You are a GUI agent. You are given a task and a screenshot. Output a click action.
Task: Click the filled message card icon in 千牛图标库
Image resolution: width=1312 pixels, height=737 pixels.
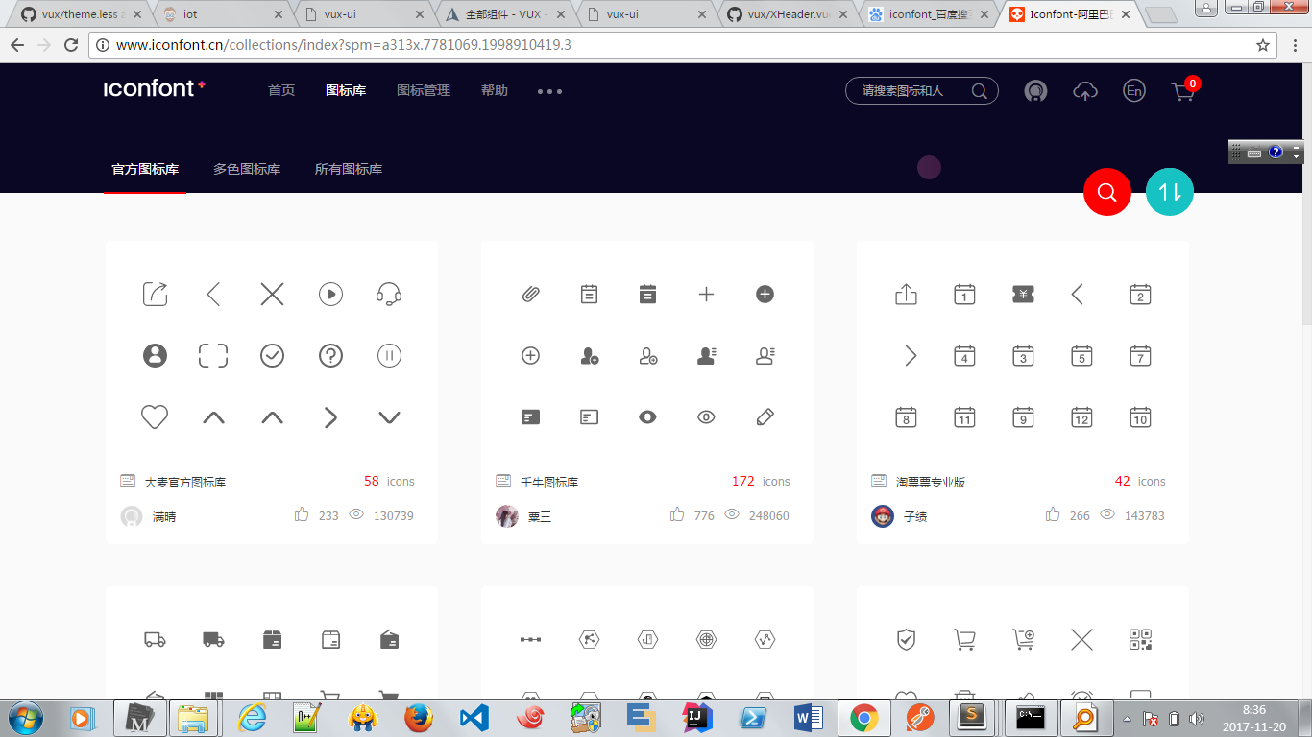(x=530, y=416)
